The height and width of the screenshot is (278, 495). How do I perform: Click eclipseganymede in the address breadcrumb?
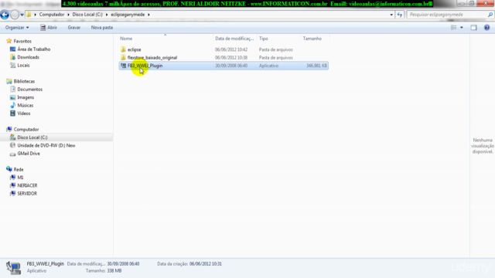(x=128, y=15)
